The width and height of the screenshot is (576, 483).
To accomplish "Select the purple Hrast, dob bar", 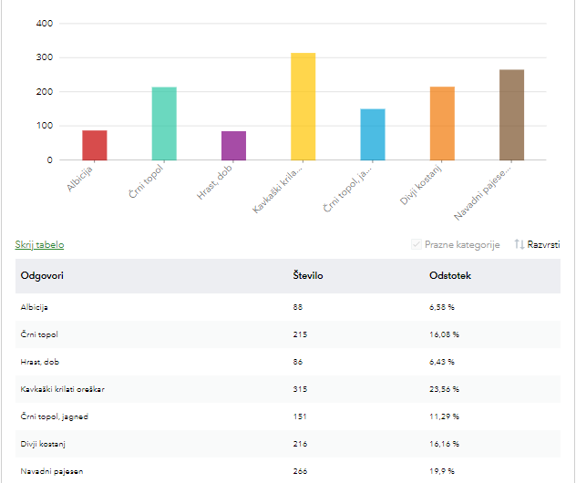I will click(233, 146).
